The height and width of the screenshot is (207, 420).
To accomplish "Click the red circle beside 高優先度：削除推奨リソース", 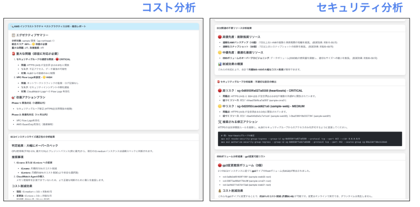I will click(220, 37).
